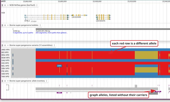Collapse the super-pangenome variants track arrow
Viewport: 170px width, 102px height.
(8, 45)
